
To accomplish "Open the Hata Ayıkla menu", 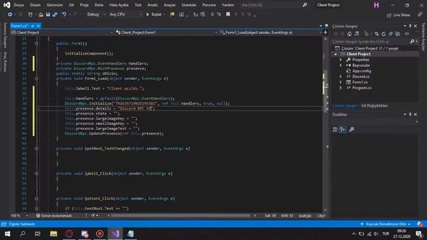I will click(x=119, y=5).
